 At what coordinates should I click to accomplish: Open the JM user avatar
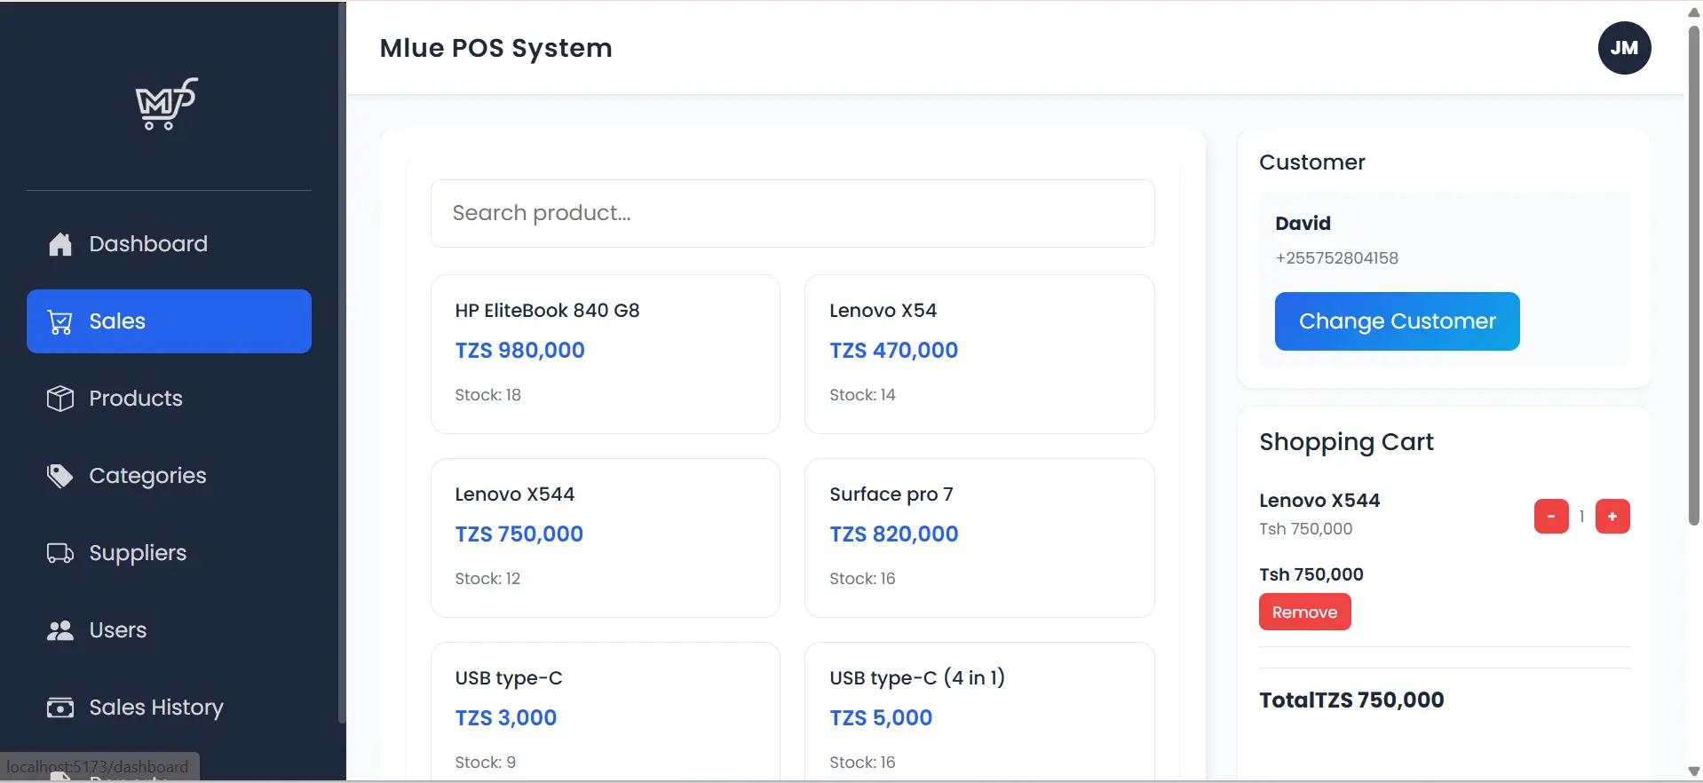(1624, 48)
